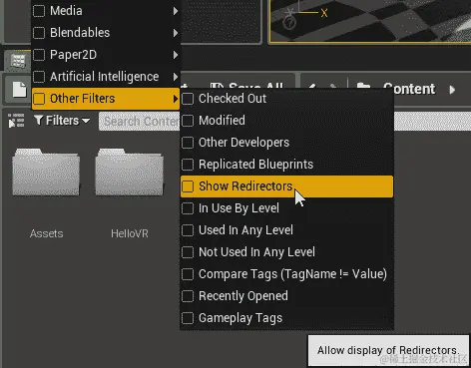
Task: Expand the Artificial Intelligence submenu arrow
Action: (x=176, y=77)
